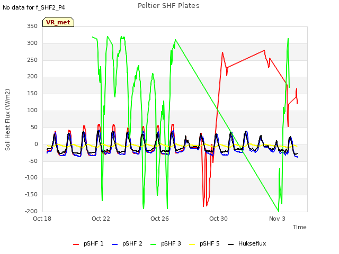The image size is (339, 254).
Task: Click the pSHF 5 yellow legend swatch
Action: (192, 244)
